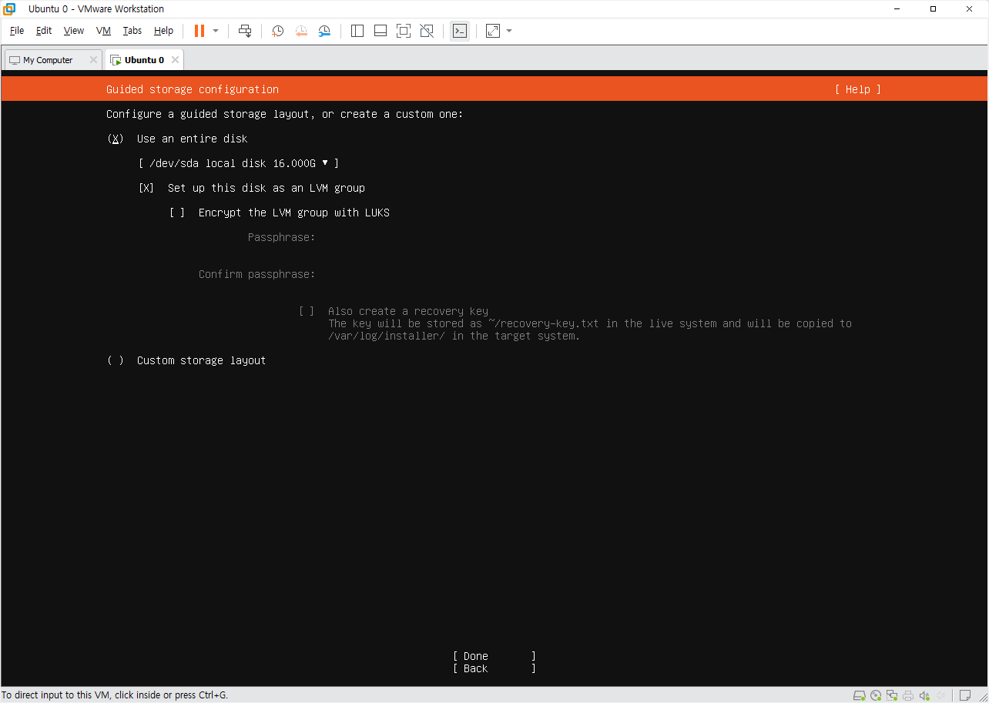The image size is (989, 703).
Task: Take a snapshot of this virtual machine
Action: 278,31
